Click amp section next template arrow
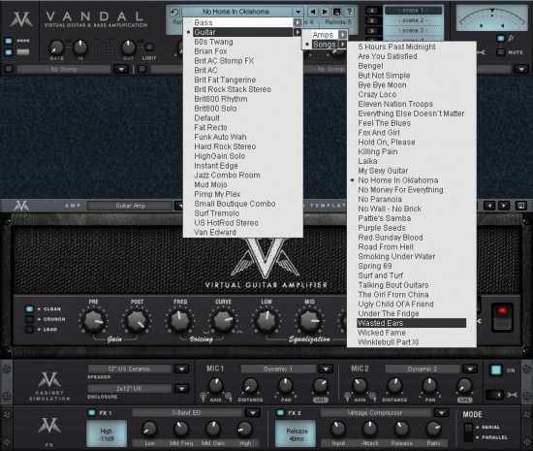533x451 pixels. [x=504, y=206]
